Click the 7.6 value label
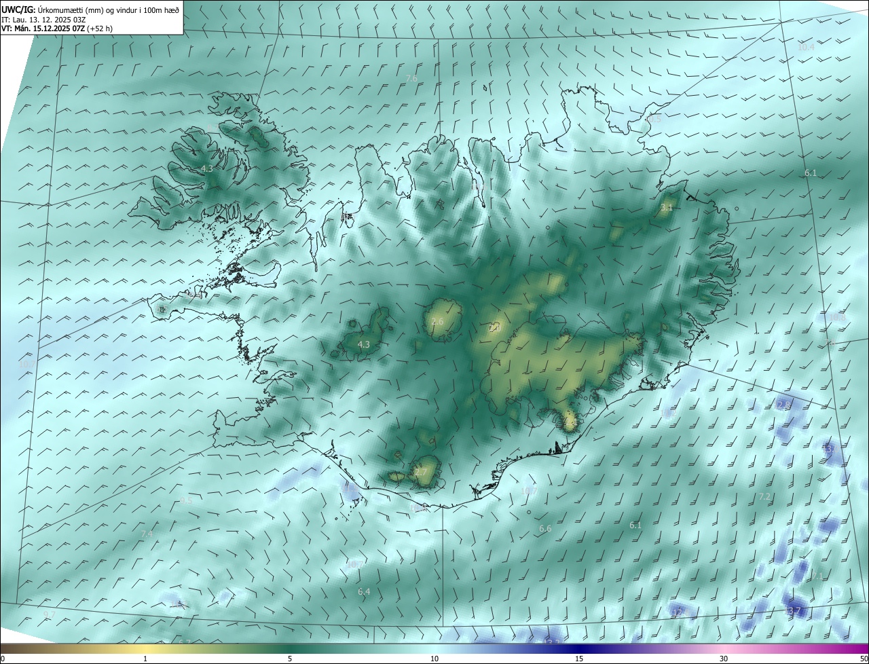 click(411, 79)
